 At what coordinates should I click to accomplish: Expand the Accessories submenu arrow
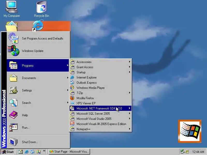(130, 61)
